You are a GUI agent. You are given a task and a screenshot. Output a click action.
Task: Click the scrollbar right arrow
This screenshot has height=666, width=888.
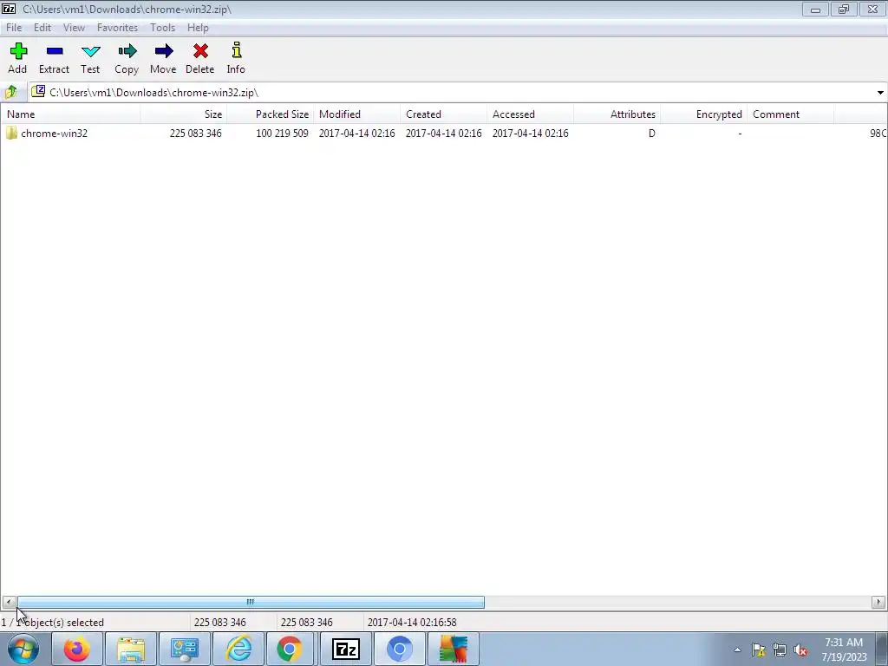click(878, 602)
